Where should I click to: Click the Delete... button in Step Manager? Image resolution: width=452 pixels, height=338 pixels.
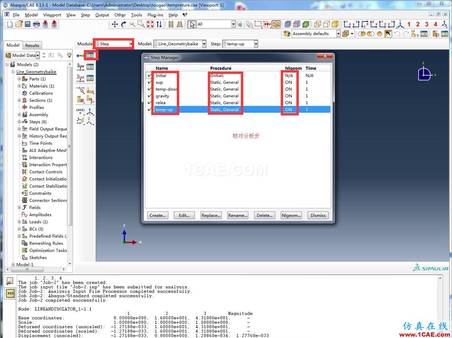265,215
